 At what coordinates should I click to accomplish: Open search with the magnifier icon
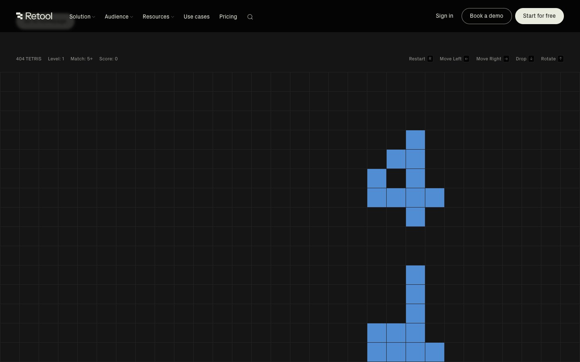point(250,17)
